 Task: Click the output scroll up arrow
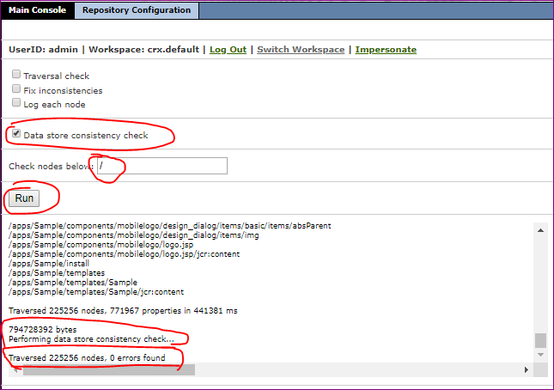[x=540, y=230]
